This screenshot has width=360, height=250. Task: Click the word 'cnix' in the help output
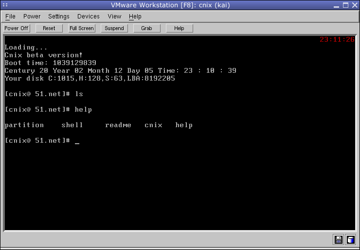[153, 125]
